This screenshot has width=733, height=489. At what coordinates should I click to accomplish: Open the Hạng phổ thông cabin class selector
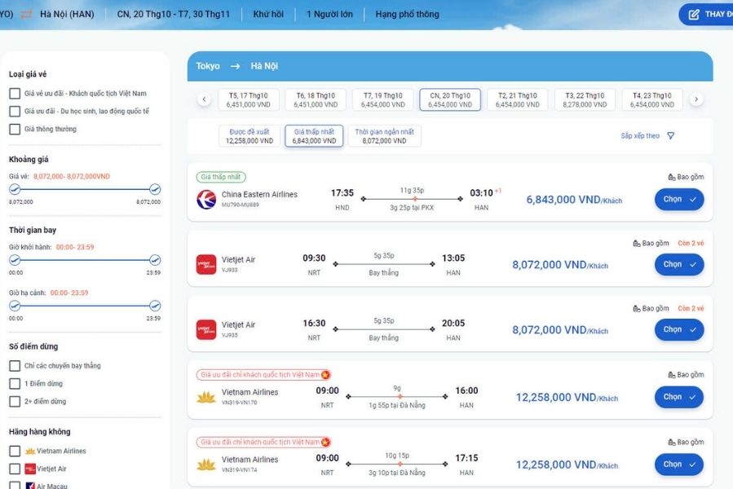[x=407, y=14]
